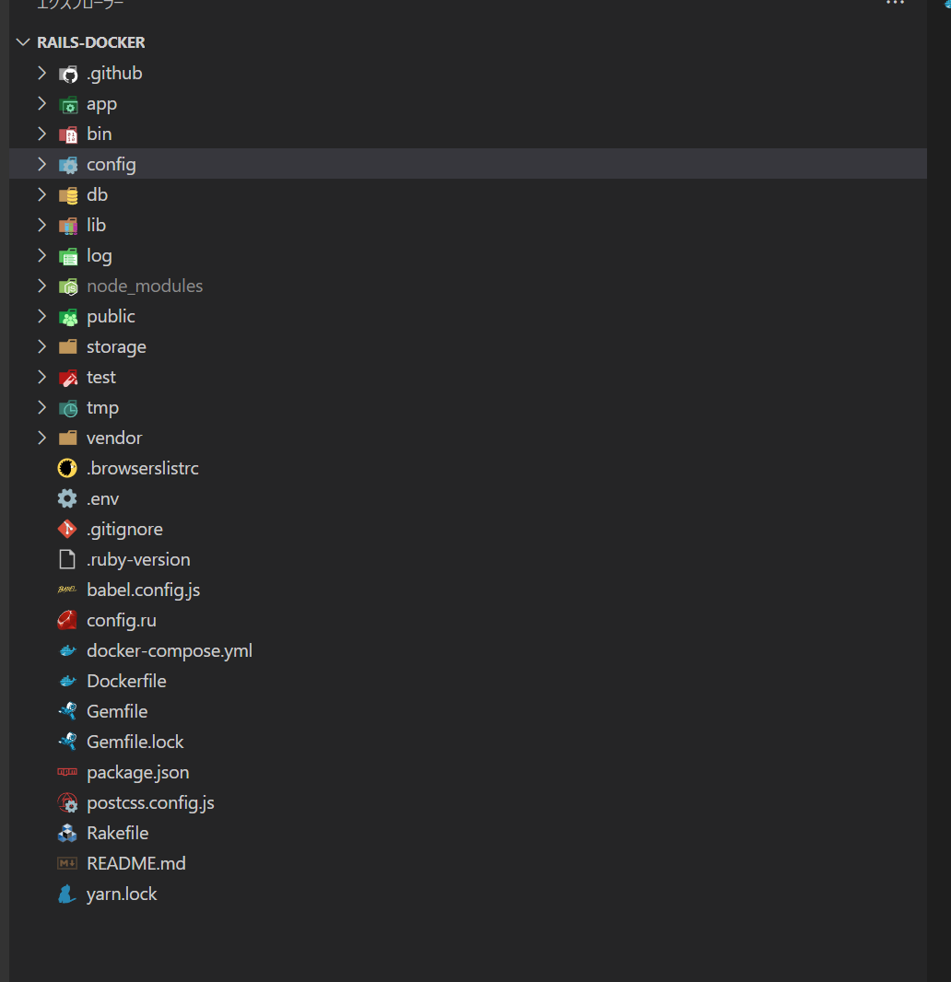Click the Git icon next to .gitignore

coord(67,530)
